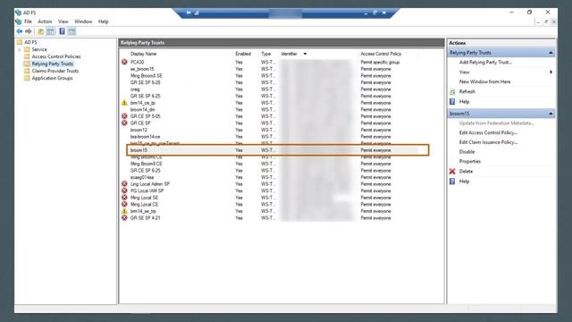This screenshot has height=322, width=572.
Task: Toggle Show/Hide Console Tree toolbar icon
Action: click(x=50, y=31)
